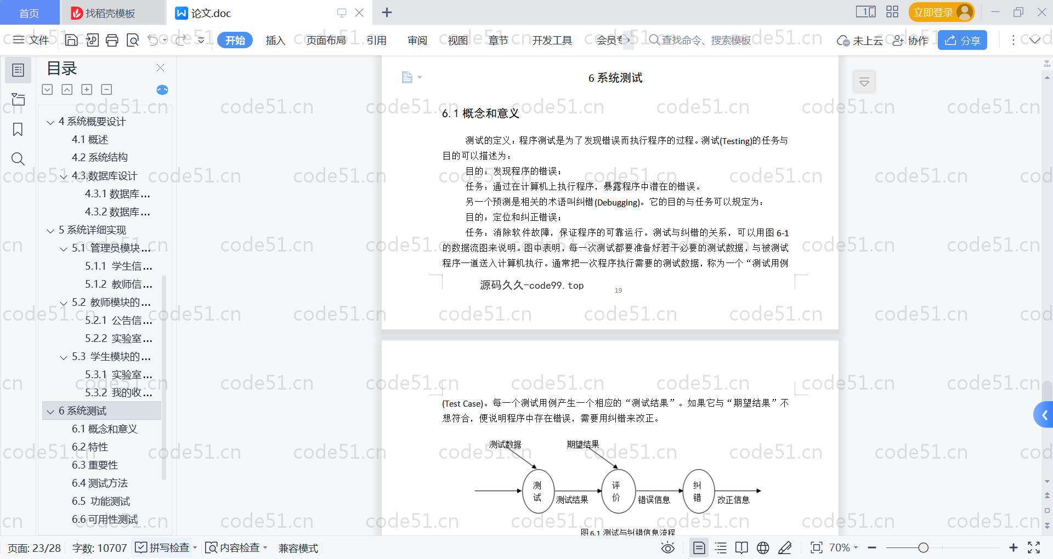Select the 审阅 ribbon tab
Image resolution: width=1053 pixels, height=559 pixels.
(x=417, y=40)
